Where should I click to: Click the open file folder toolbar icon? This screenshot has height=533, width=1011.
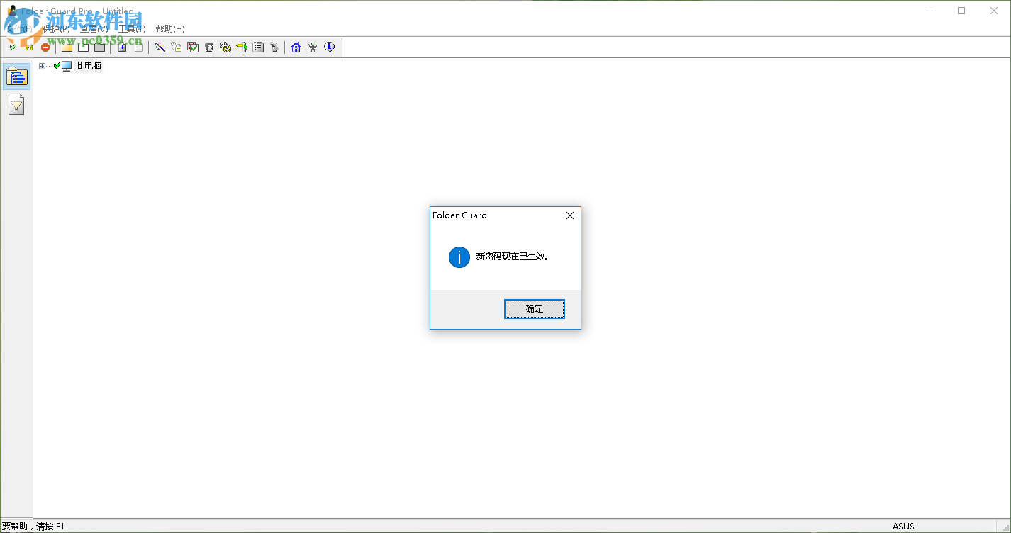(67, 47)
